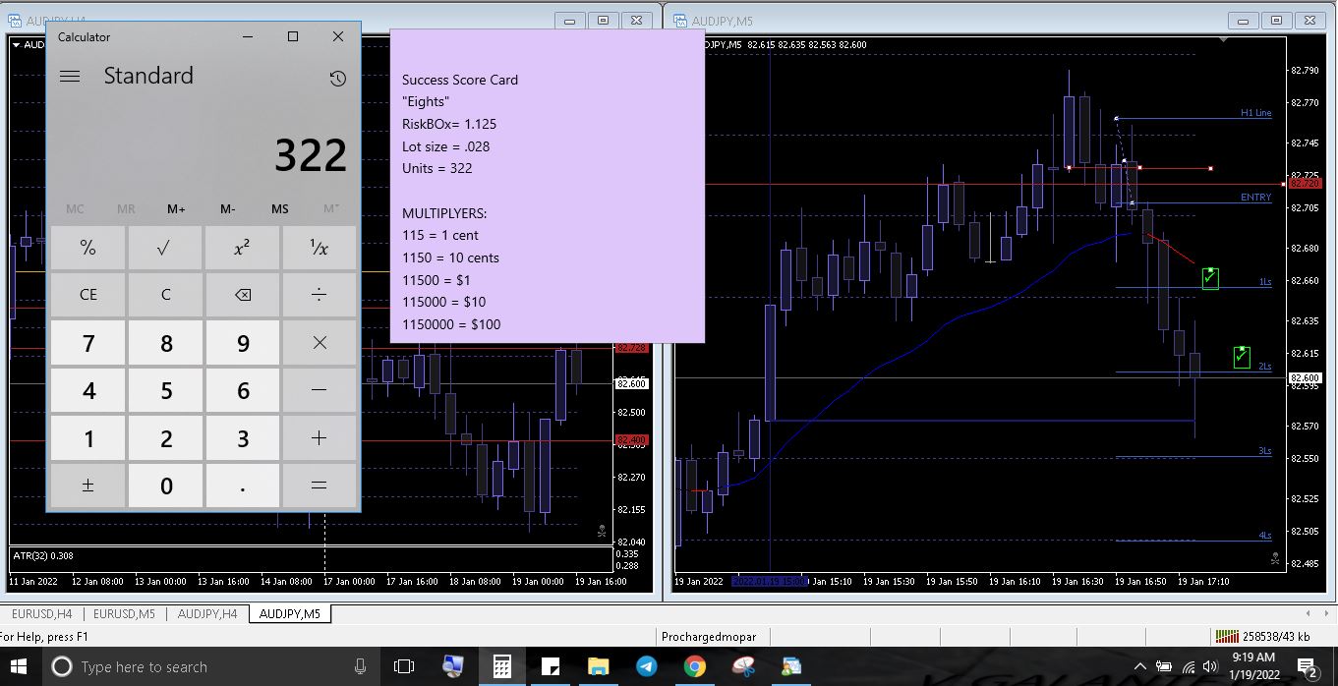Image resolution: width=1338 pixels, height=686 pixels.
Task: Click the M+ memory add button
Action: pyautogui.click(x=177, y=208)
